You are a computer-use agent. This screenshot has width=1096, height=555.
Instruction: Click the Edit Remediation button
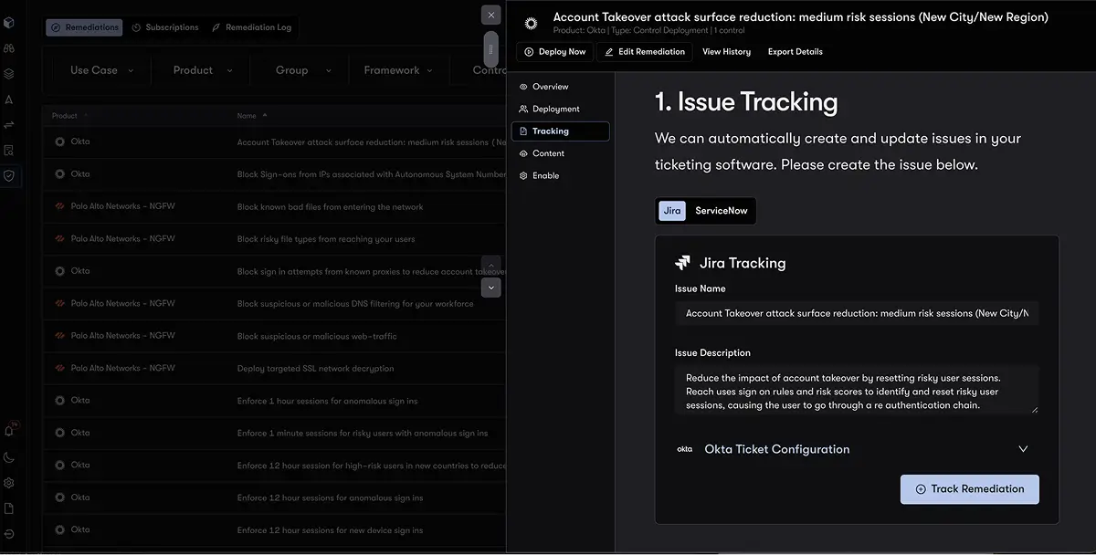644,52
